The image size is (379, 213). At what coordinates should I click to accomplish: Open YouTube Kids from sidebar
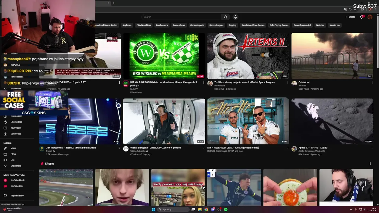pyautogui.click(x=17, y=186)
